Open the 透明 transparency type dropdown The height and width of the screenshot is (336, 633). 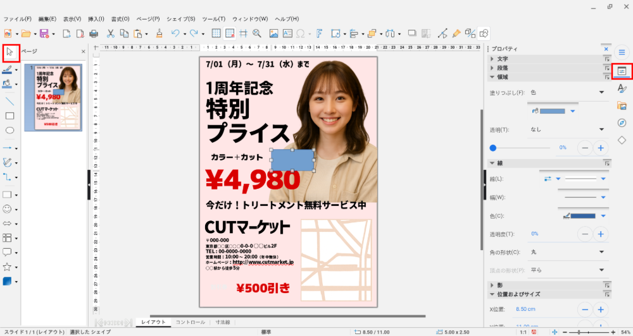point(567,129)
